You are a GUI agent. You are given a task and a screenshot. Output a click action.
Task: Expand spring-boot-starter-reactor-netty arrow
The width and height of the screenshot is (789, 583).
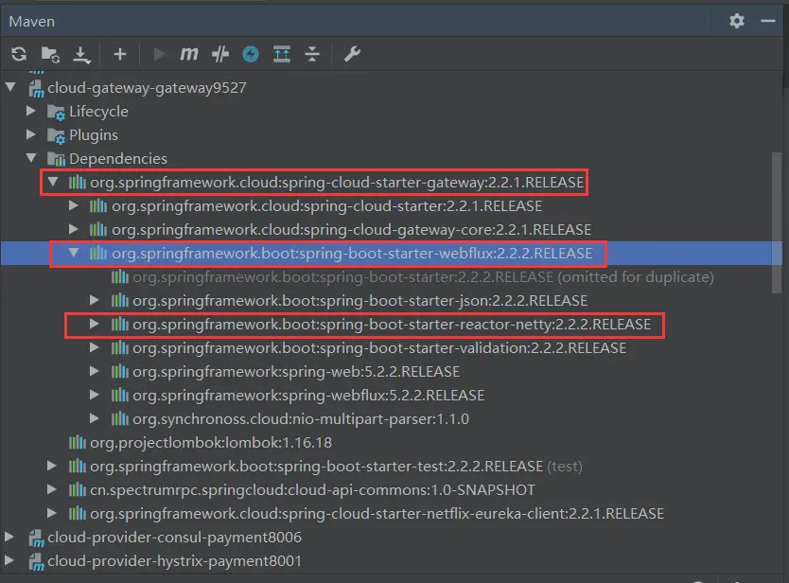click(94, 324)
